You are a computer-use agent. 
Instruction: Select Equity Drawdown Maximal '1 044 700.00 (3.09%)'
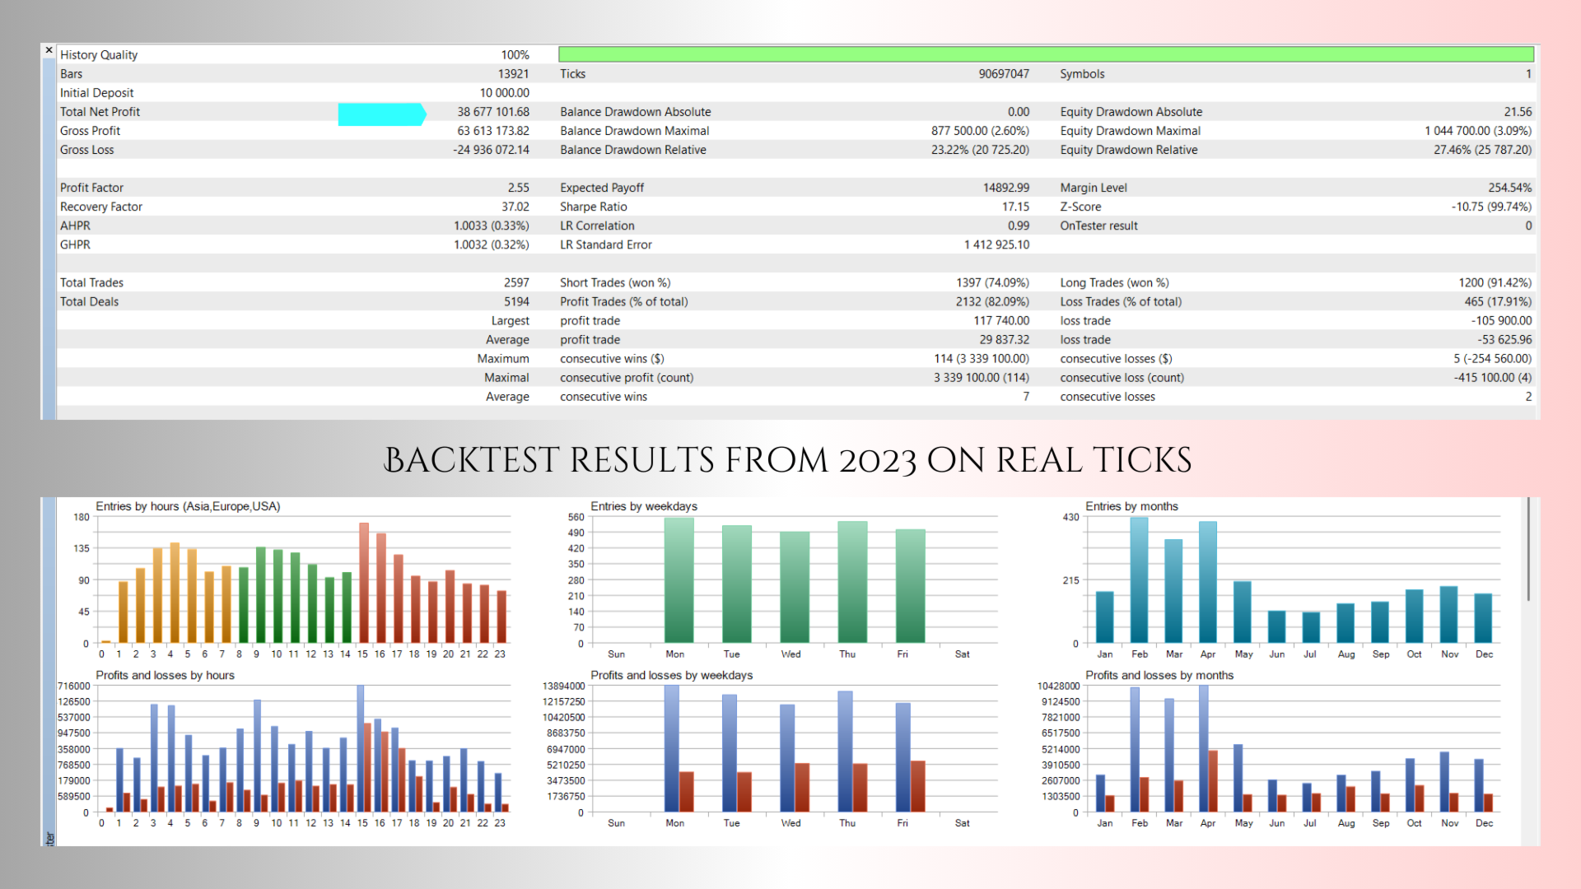pos(1478,131)
